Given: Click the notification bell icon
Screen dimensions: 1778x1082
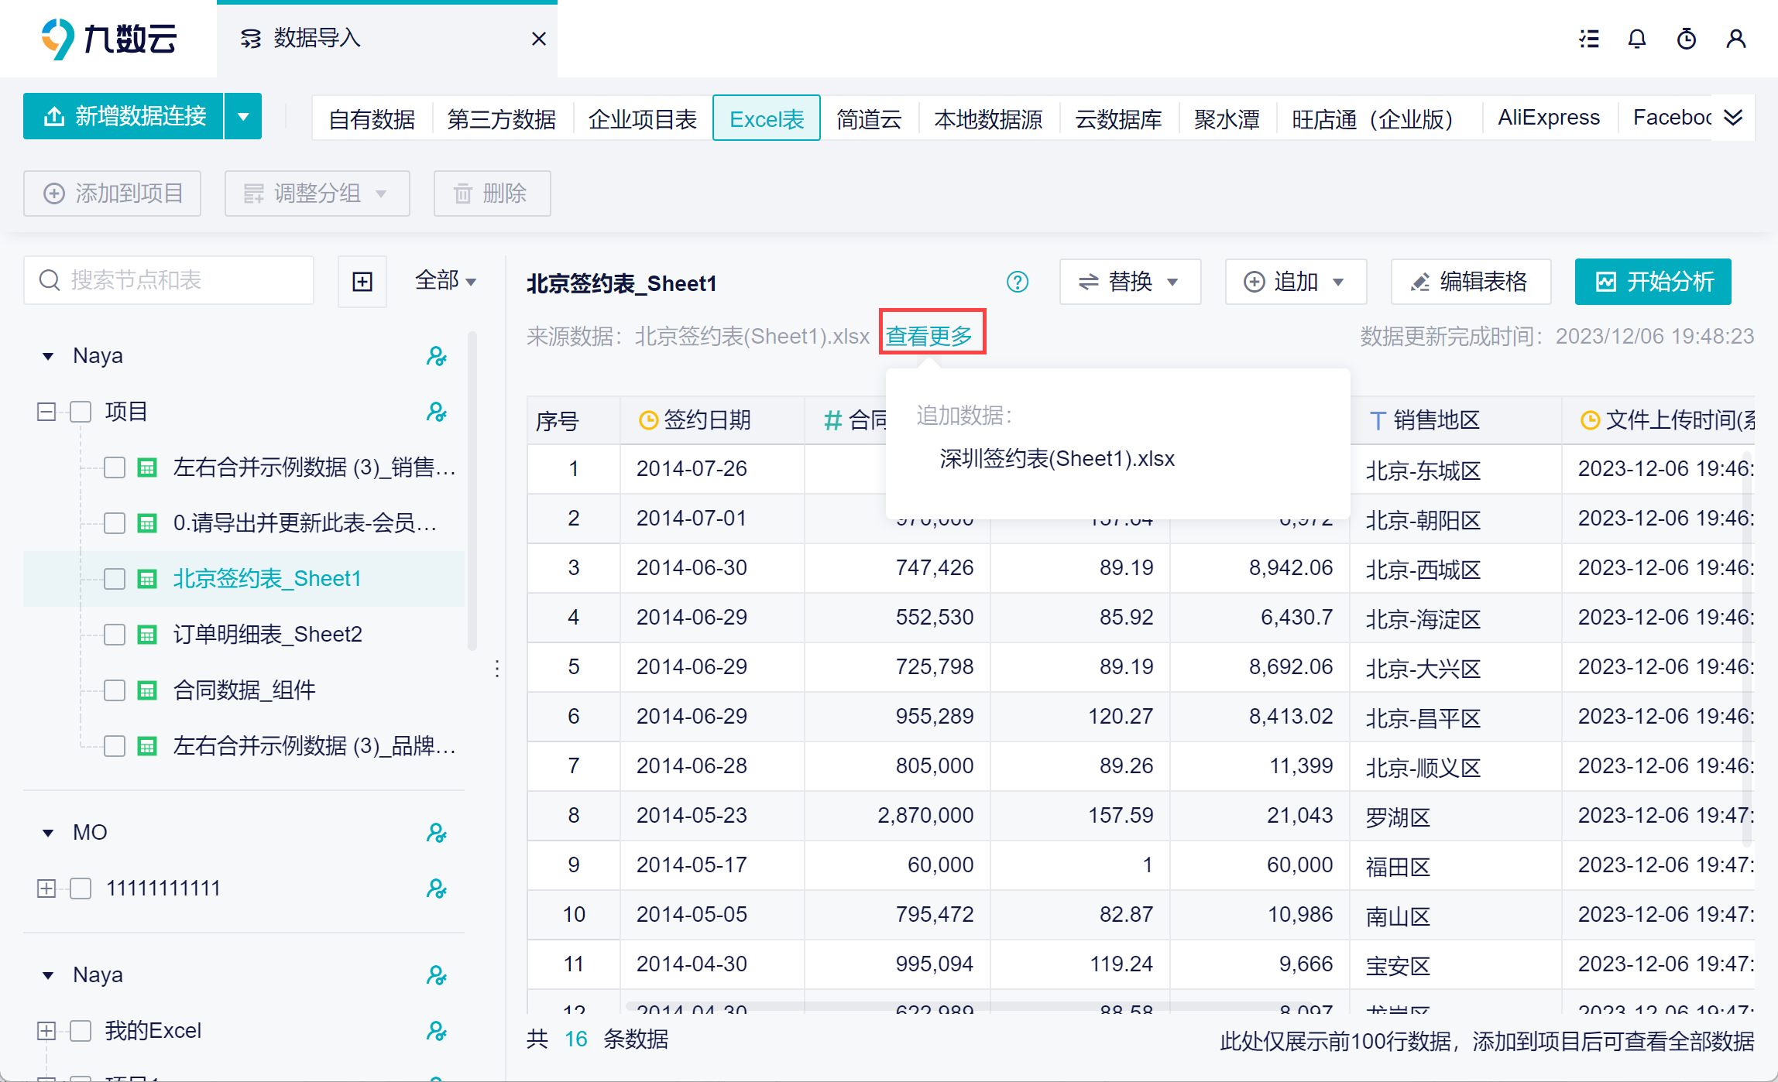Looking at the screenshot, I should [1636, 39].
